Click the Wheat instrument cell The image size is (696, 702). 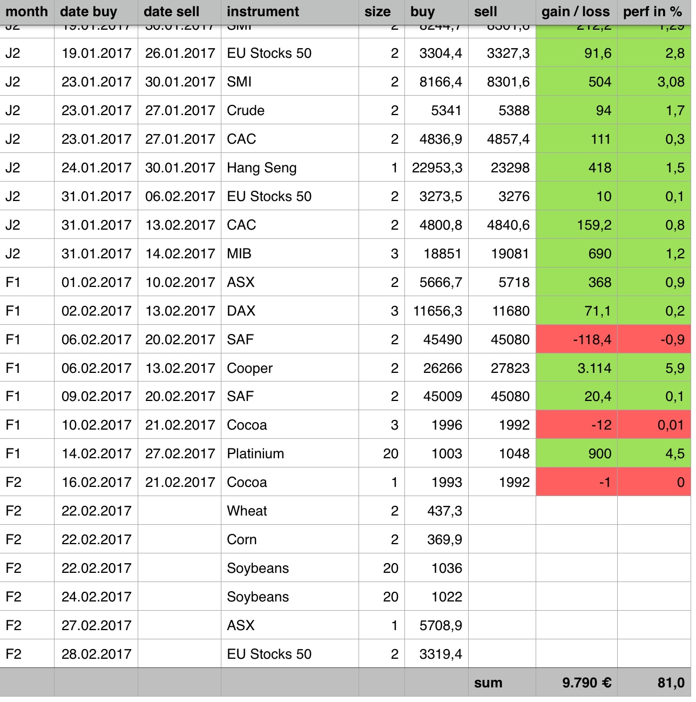tap(247, 511)
